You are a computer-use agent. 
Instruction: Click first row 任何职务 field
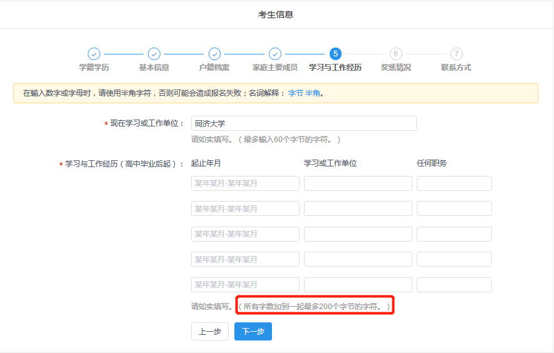click(x=454, y=183)
